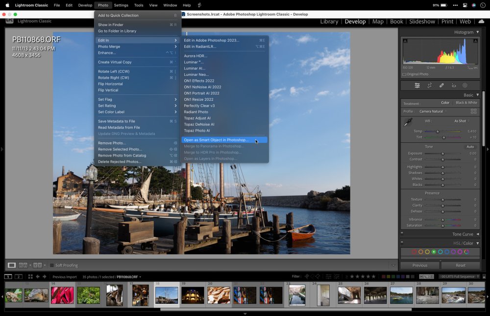Switch to the Library module

tap(329, 22)
